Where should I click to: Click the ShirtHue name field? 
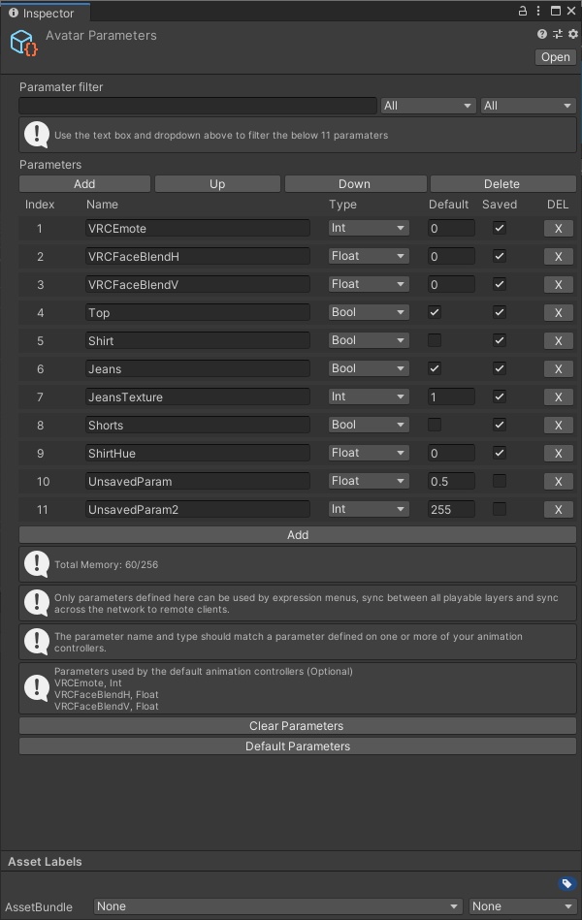tap(198, 453)
